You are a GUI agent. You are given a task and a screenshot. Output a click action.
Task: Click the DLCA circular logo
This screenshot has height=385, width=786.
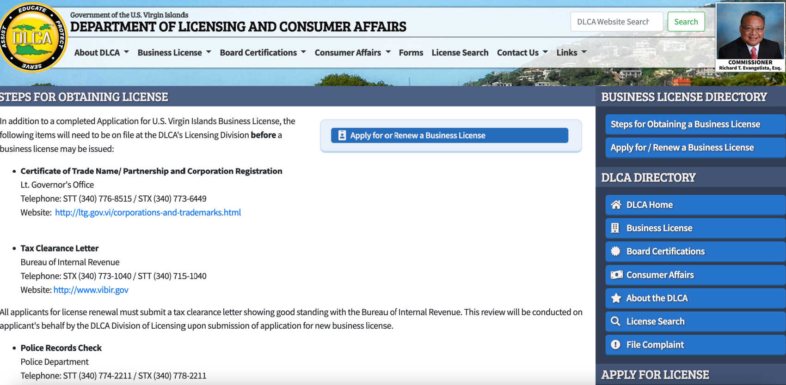pyautogui.click(x=32, y=38)
